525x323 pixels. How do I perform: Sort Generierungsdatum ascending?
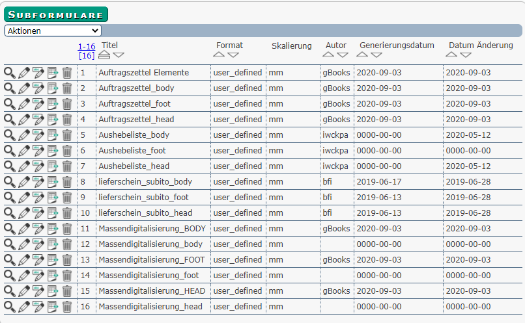(362, 55)
